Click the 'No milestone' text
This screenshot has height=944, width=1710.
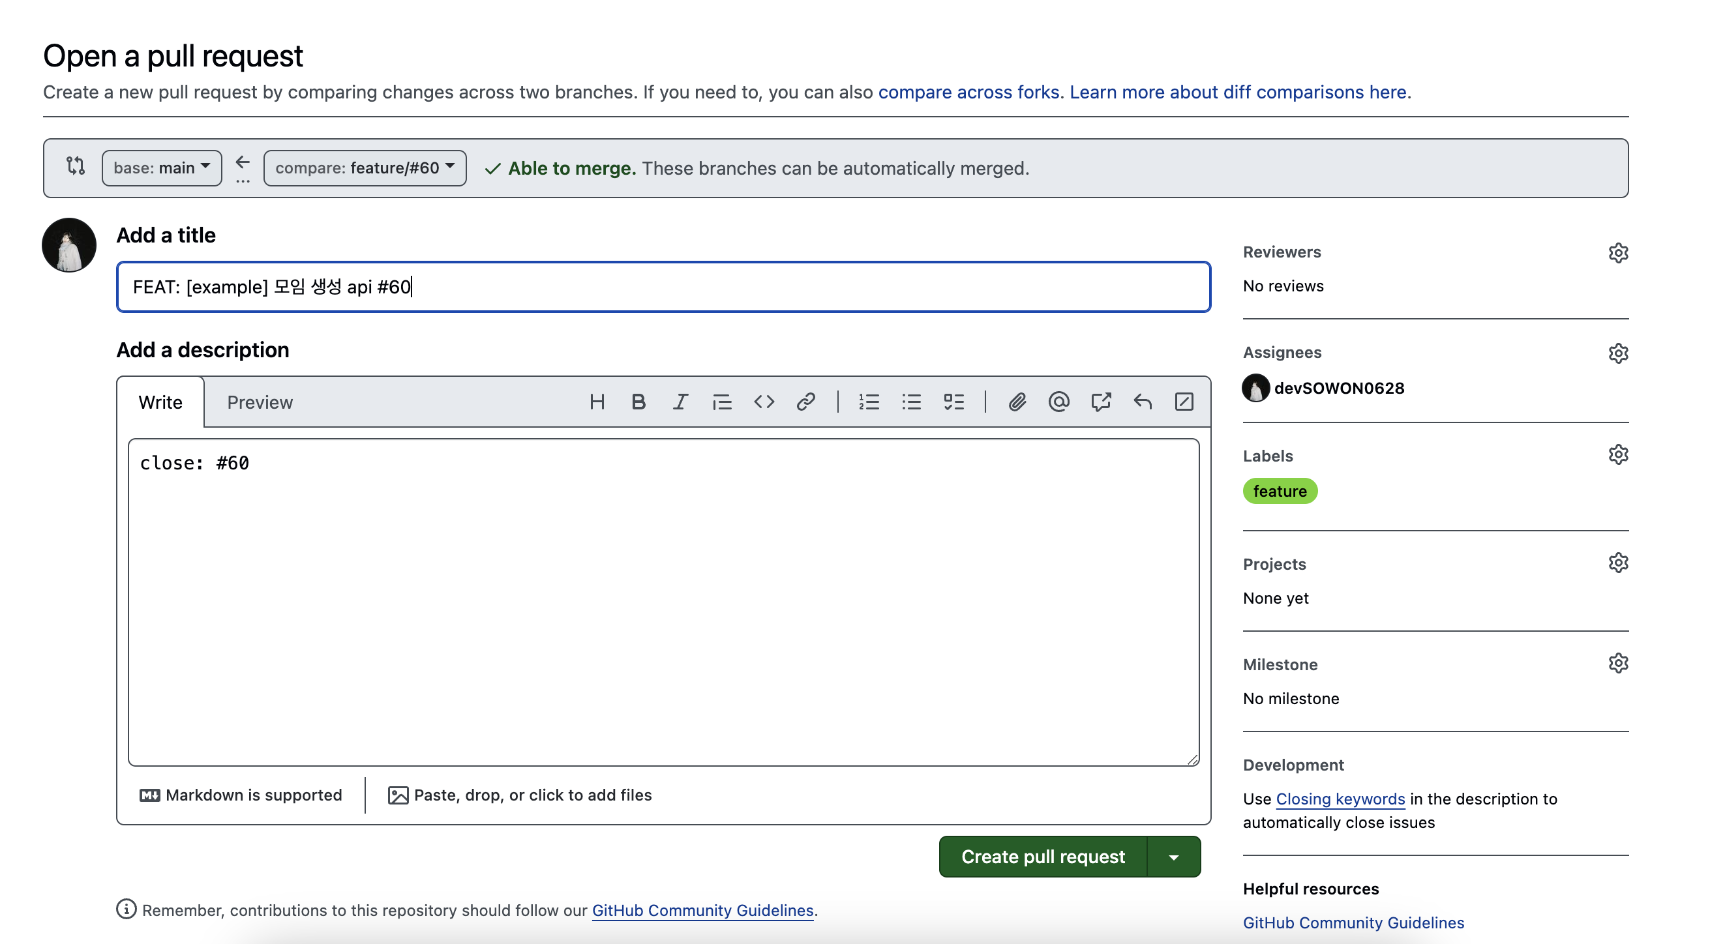[1291, 698]
